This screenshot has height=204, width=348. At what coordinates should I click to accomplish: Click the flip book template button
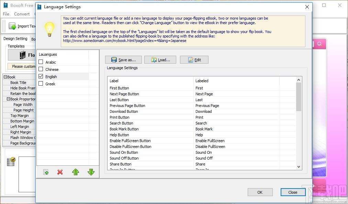click(22, 55)
